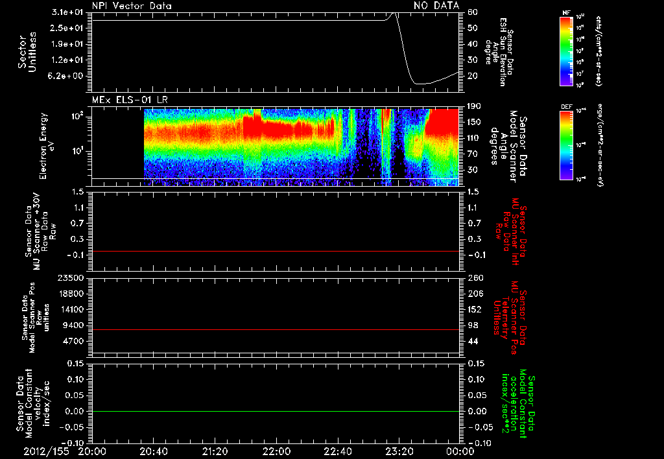Click the 'ergs/(cm**2-sr-sec-eV)' units label
Image resolution: width=664 pixels, height=459 pixels.
point(600,145)
